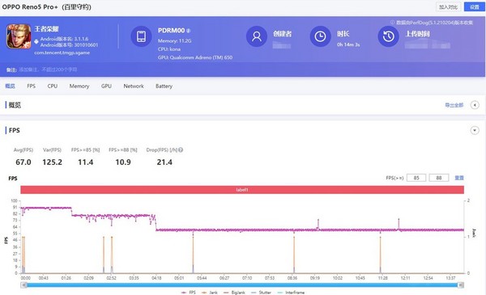Toggle the Jank series in chart legend

(210, 293)
